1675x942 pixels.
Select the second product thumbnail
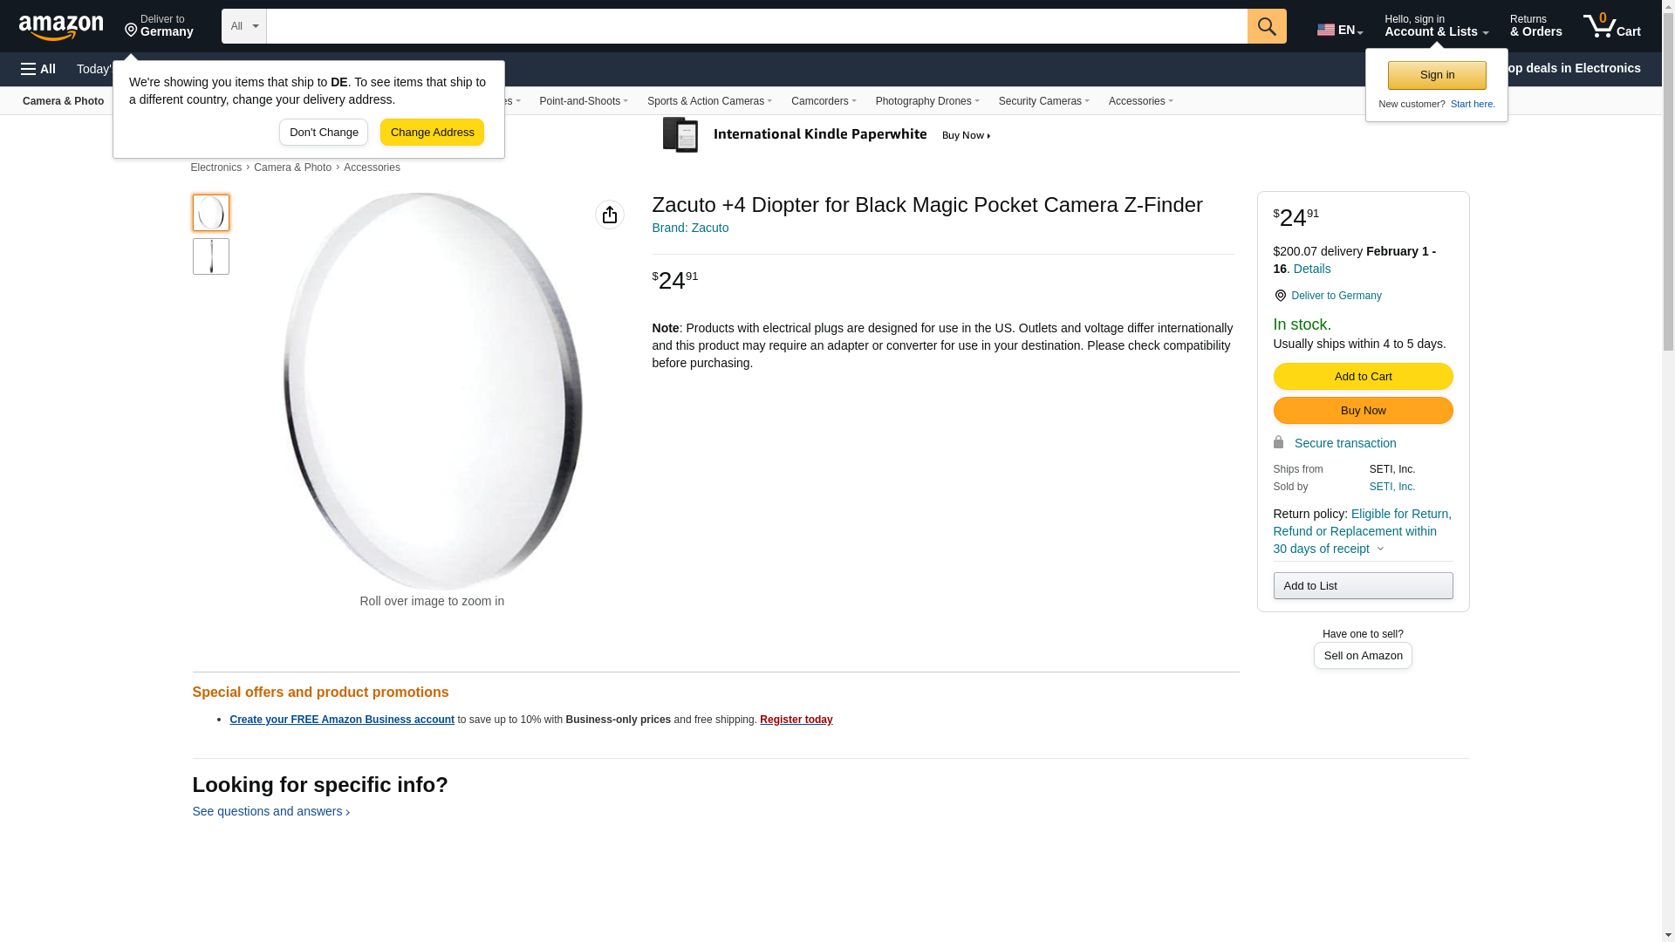[211, 256]
